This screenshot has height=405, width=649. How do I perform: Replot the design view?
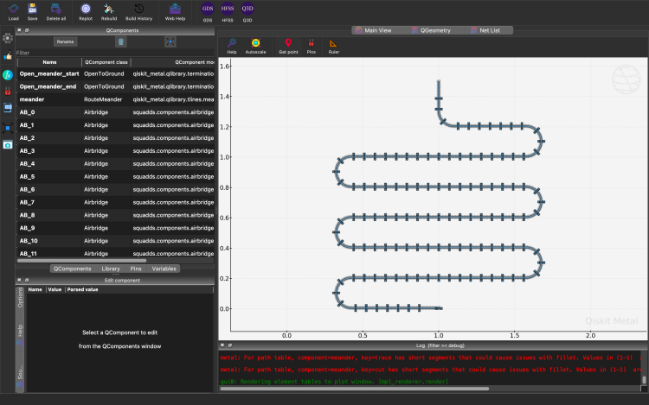point(86,12)
